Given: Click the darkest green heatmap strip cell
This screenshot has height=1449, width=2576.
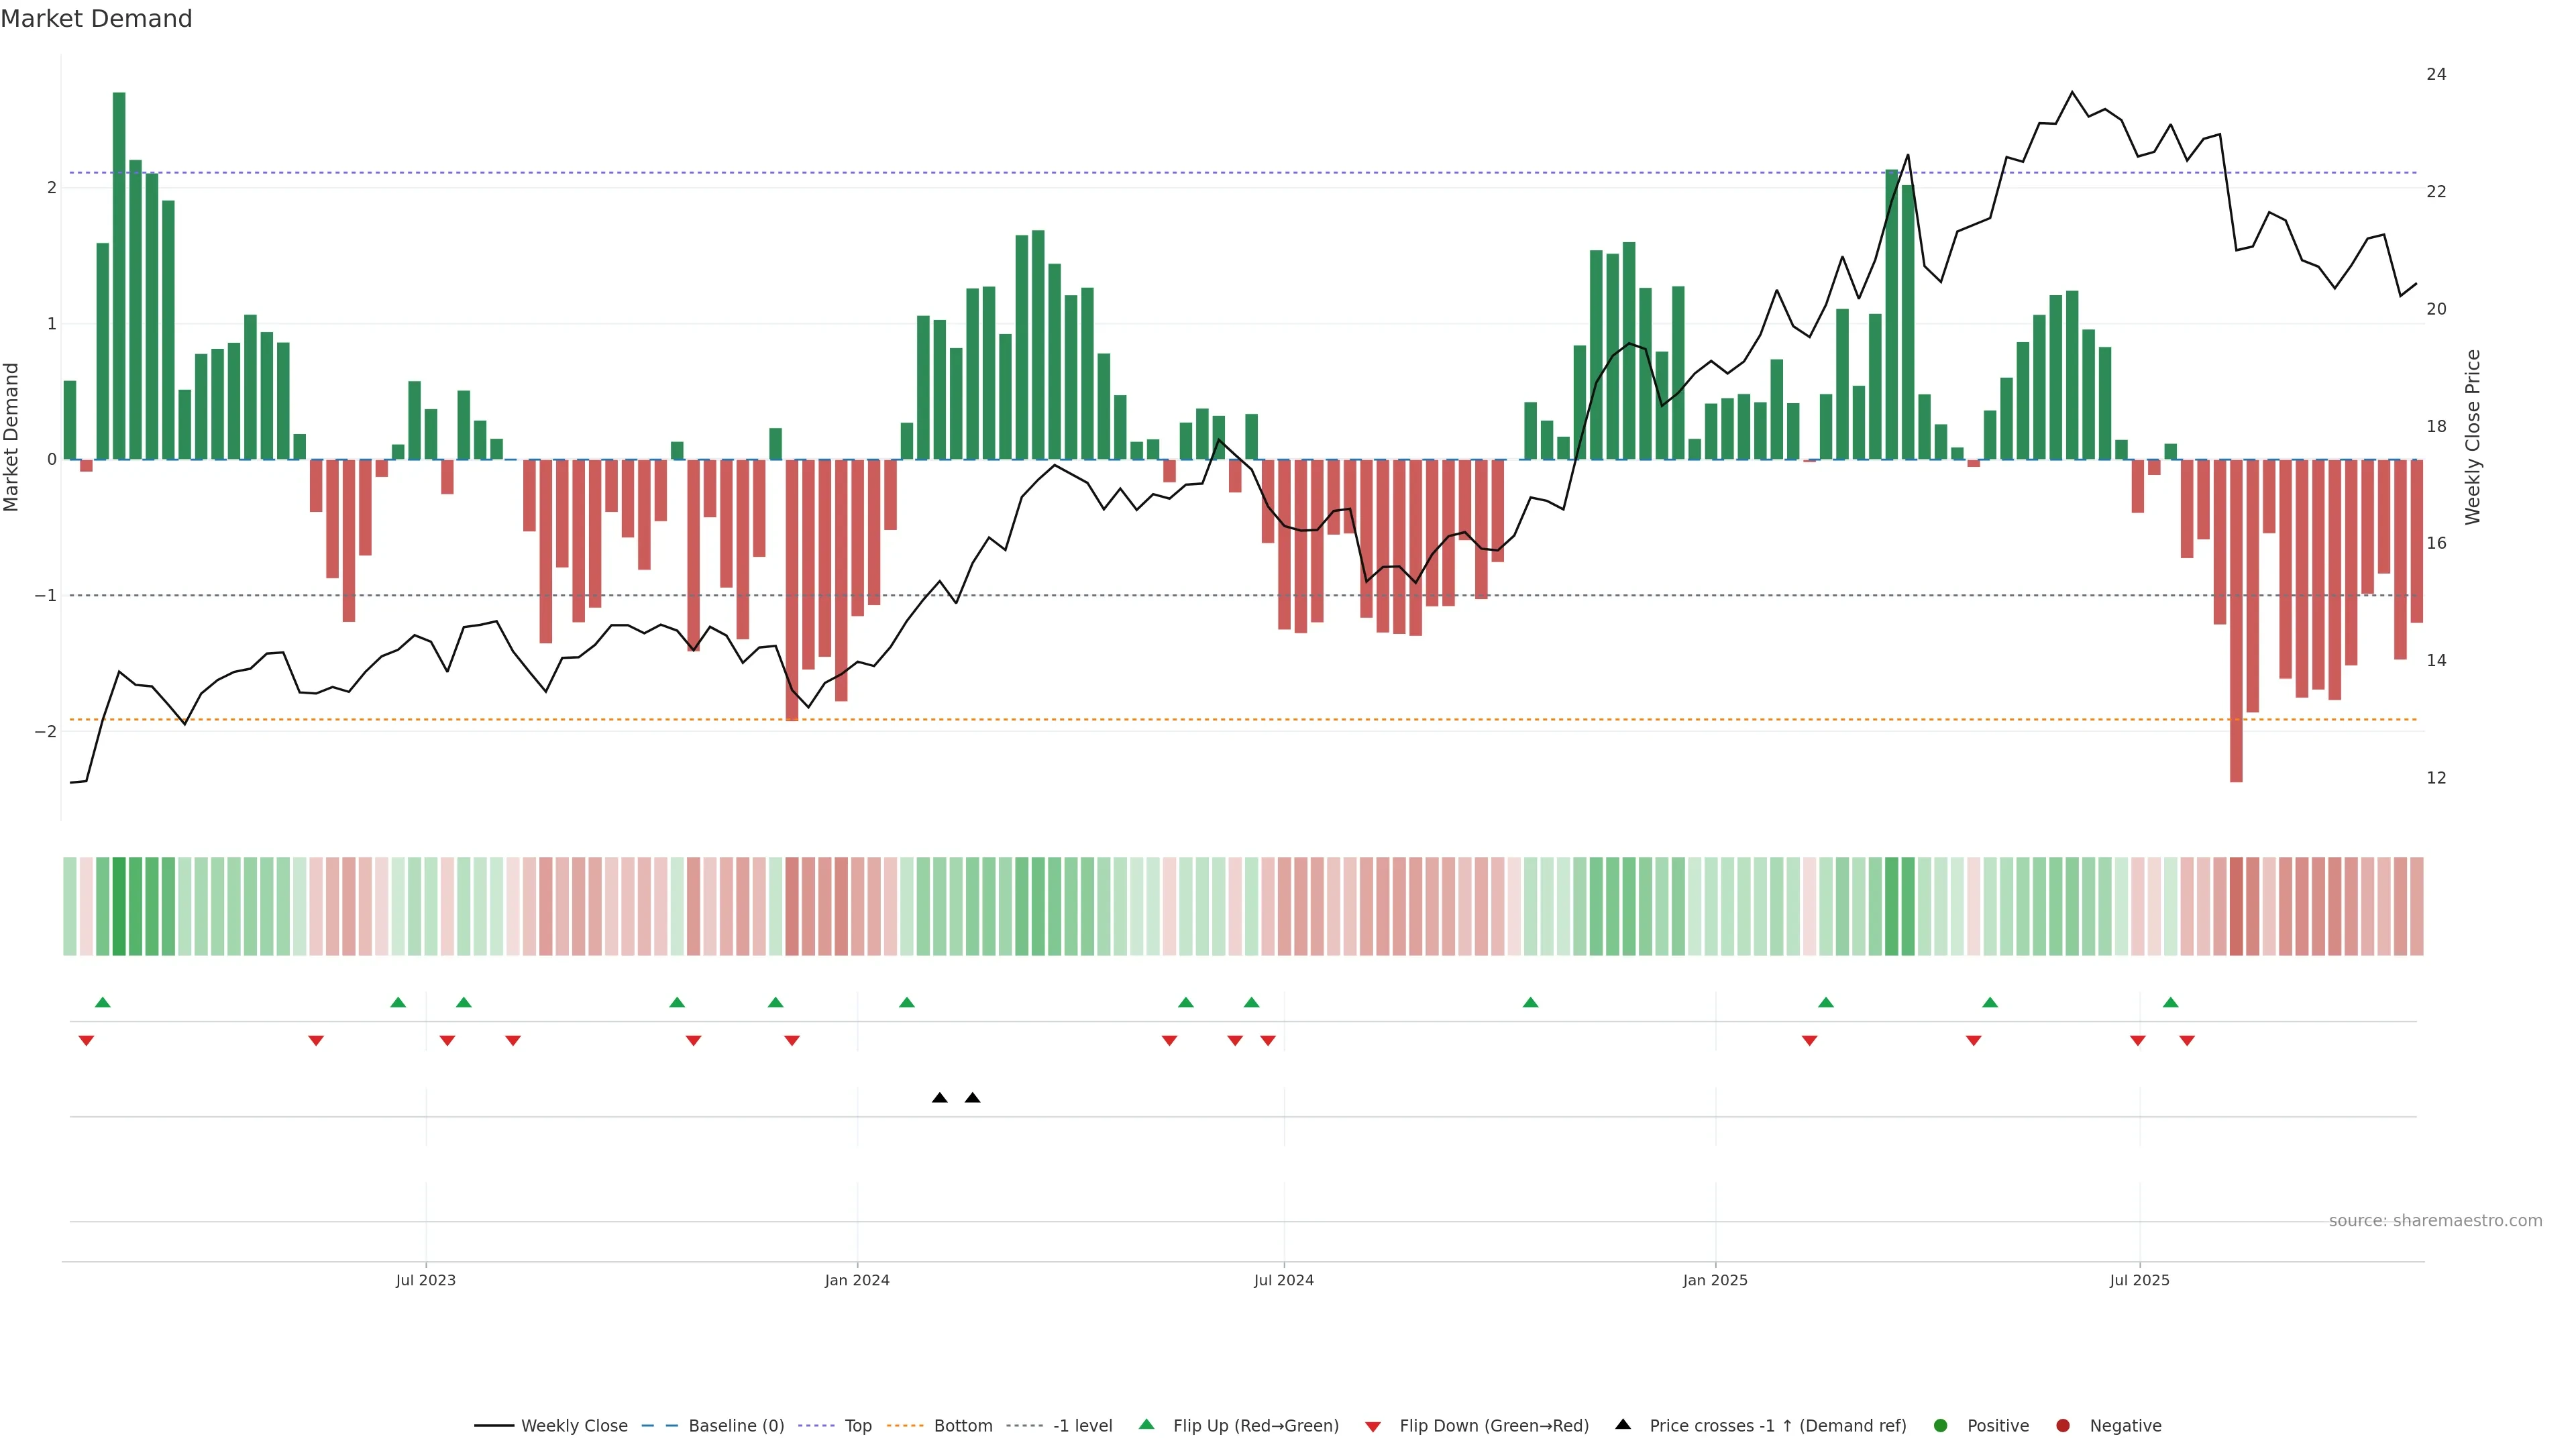Looking at the screenshot, I should pos(119,906).
